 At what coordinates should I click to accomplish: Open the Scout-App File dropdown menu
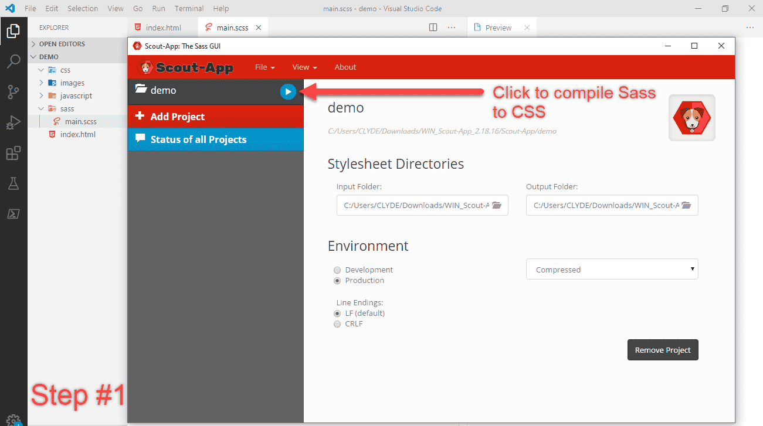pos(264,67)
